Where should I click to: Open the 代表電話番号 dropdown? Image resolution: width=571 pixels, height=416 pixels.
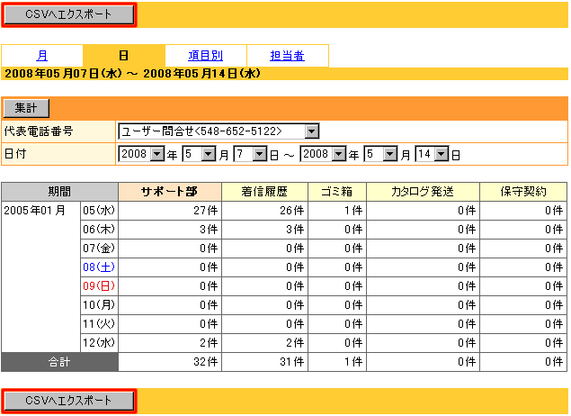click(x=219, y=131)
